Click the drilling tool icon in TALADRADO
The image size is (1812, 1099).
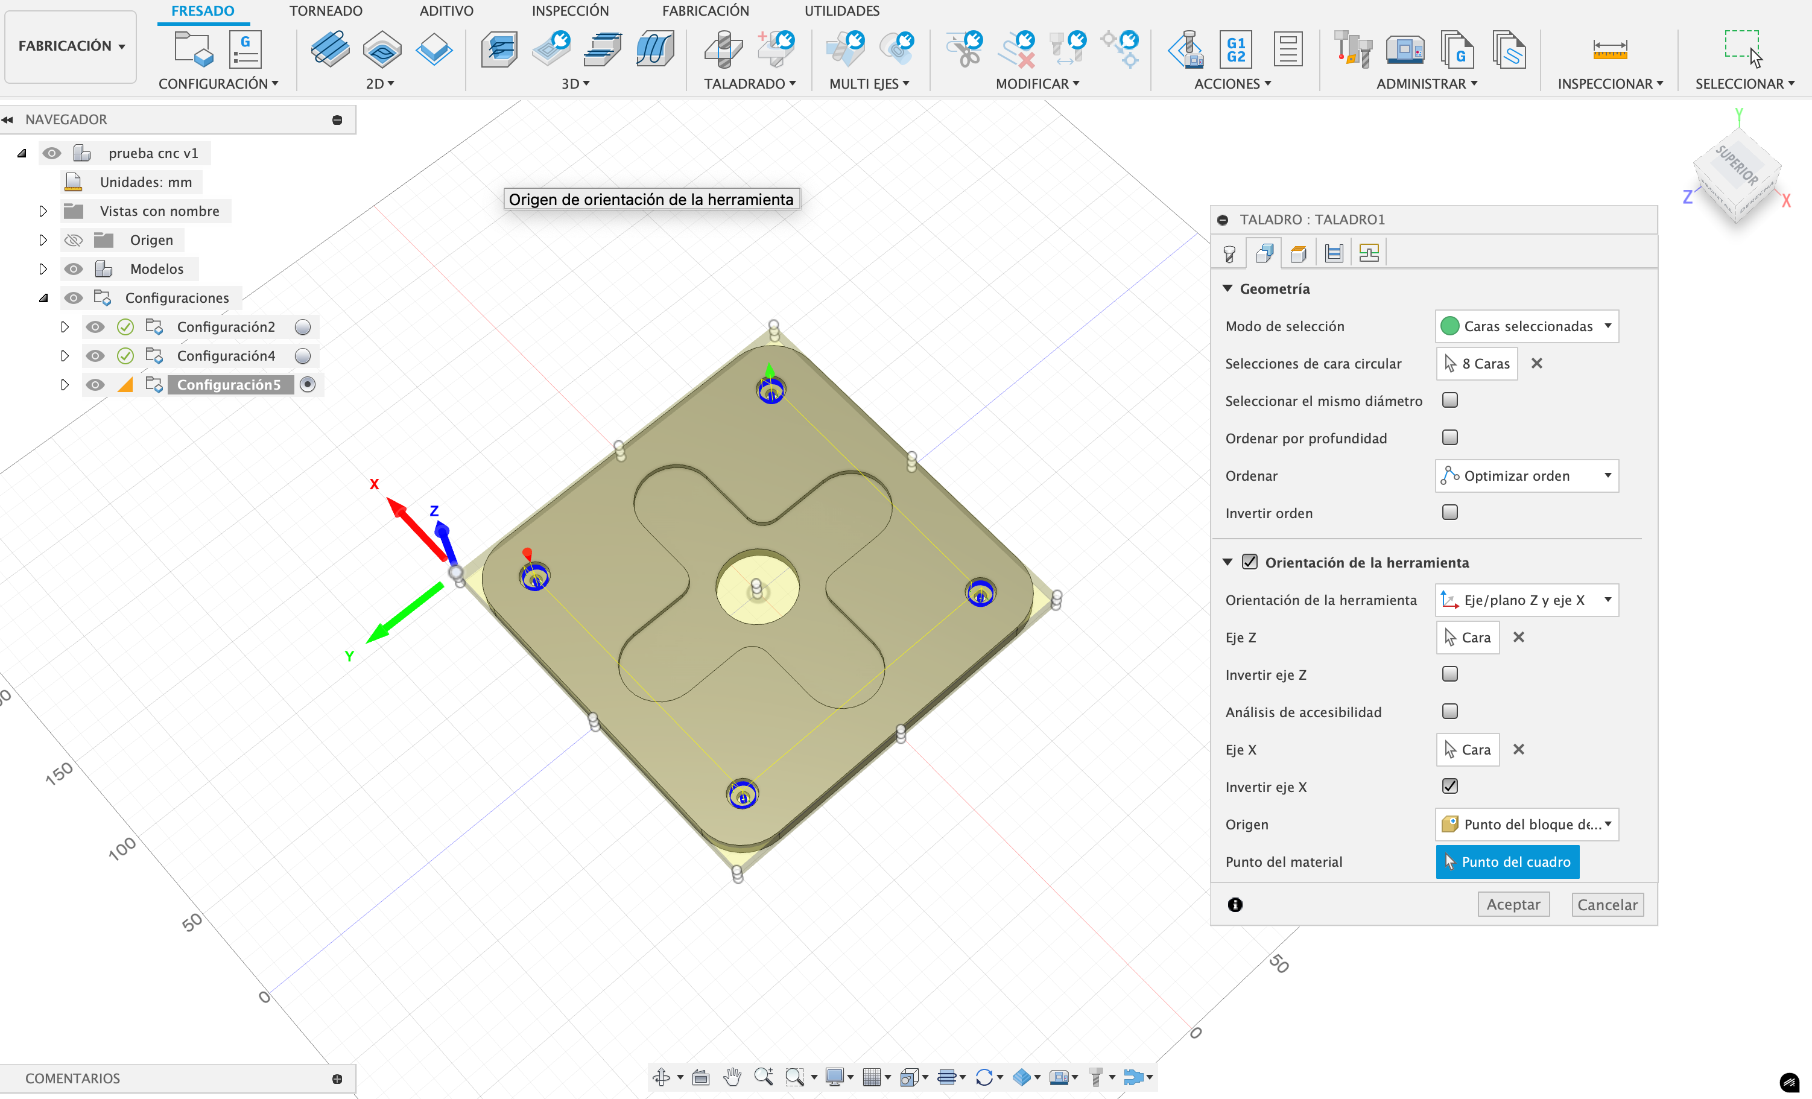(x=723, y=49)
